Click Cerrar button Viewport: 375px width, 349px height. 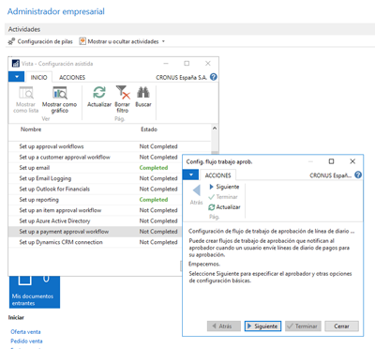click(x=341, y=326)
